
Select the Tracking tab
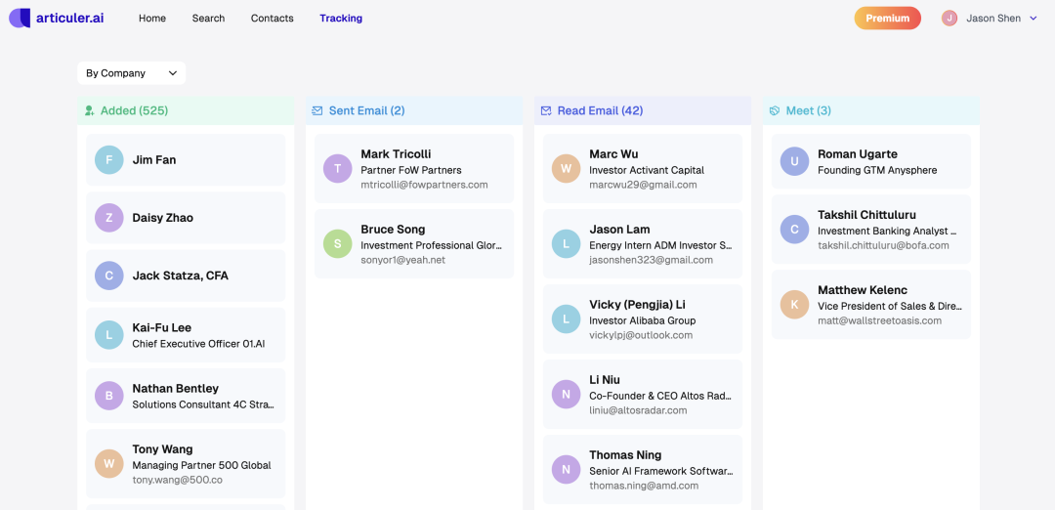coord(341,19)
